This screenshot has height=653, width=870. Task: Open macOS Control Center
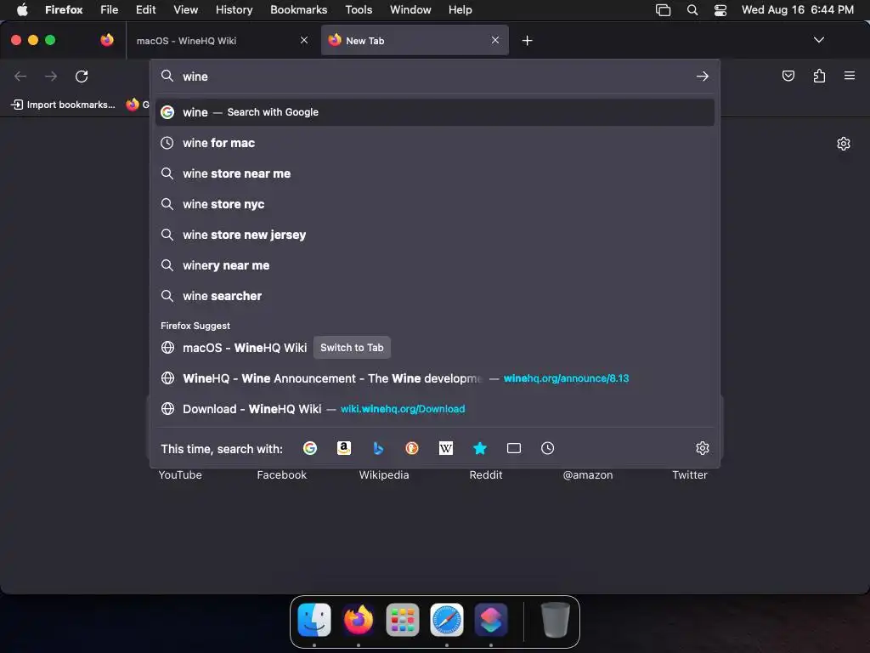click(x=720, y=10)
